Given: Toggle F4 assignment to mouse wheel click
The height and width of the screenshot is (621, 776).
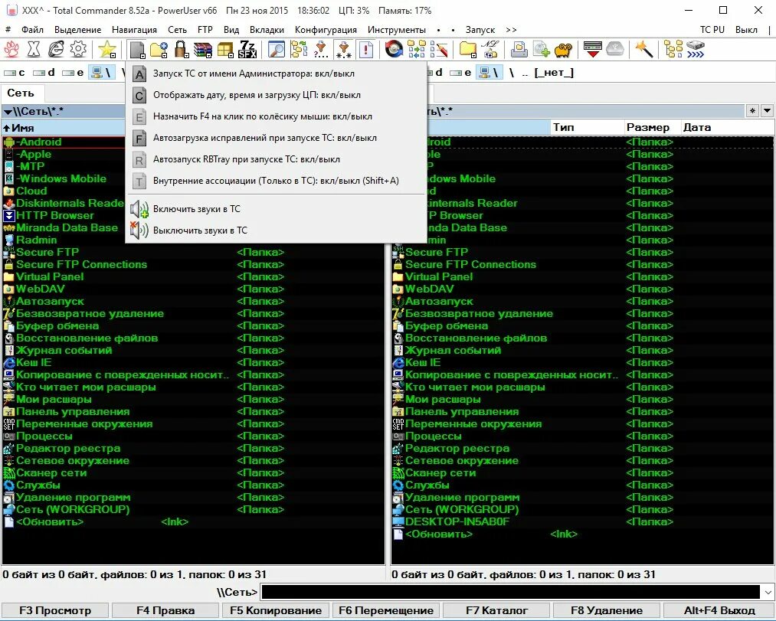Looking at the screenshot, I should tap(276, 117).
